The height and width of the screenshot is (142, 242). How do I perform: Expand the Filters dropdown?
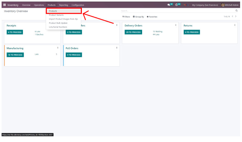tap(126, 17)
